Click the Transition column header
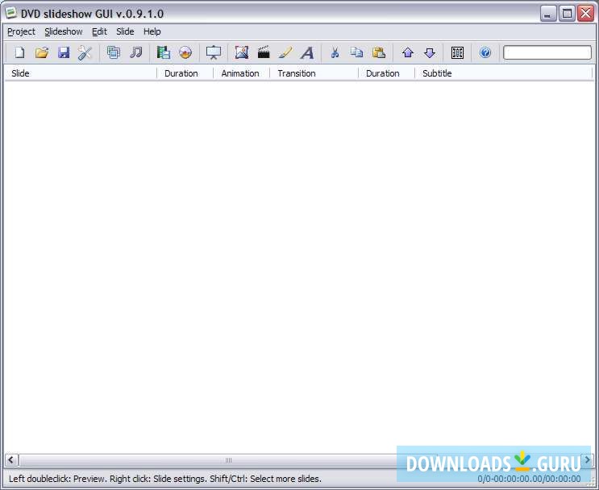The width and height of the screenshot is (599, 490). 314,73
